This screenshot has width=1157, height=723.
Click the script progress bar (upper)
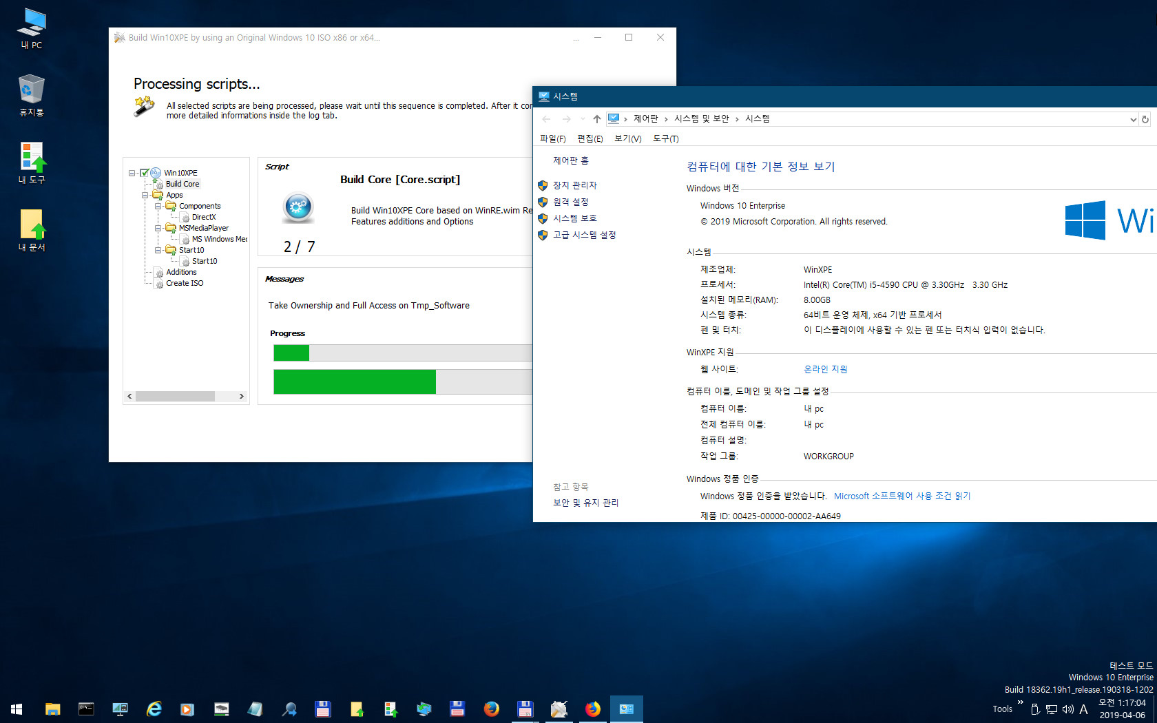(403, 353)
